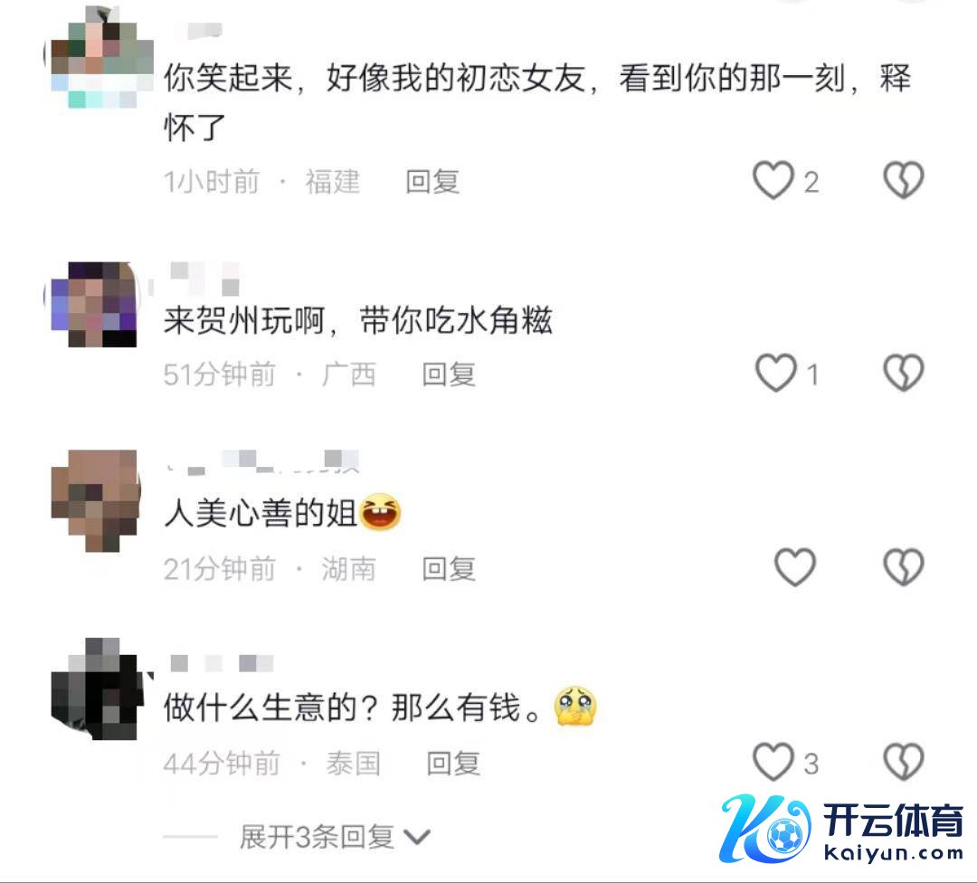The image size is (977, 883).
Task: Reply to the 51分钟前 广西 comment
Action: (x=449, y=375)
